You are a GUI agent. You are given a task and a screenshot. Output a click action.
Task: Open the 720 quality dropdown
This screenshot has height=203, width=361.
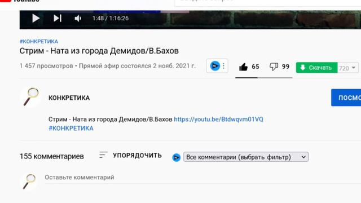click(x=348, y=68)
